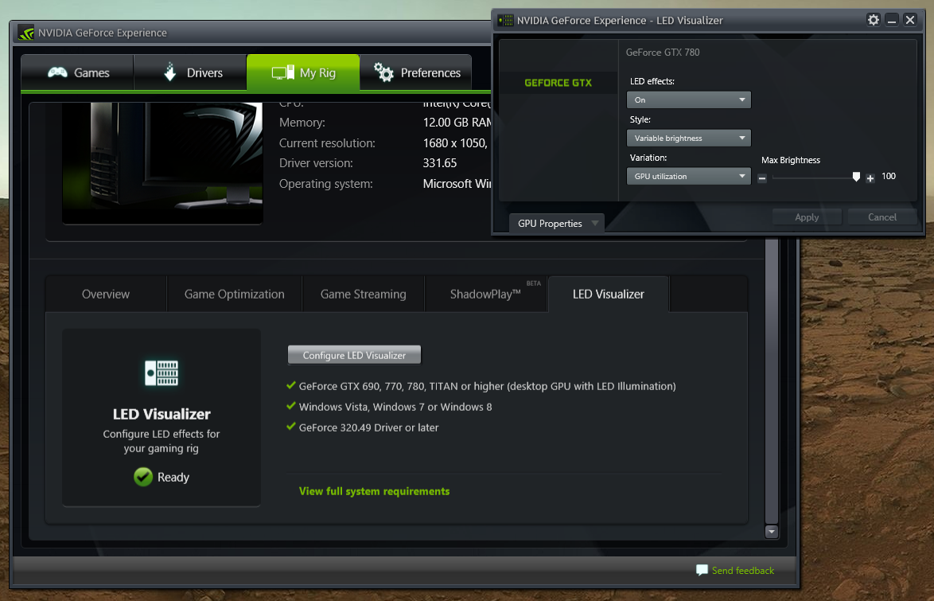Click the My Rig vertical scrollbar thumb

click(772, 381)
